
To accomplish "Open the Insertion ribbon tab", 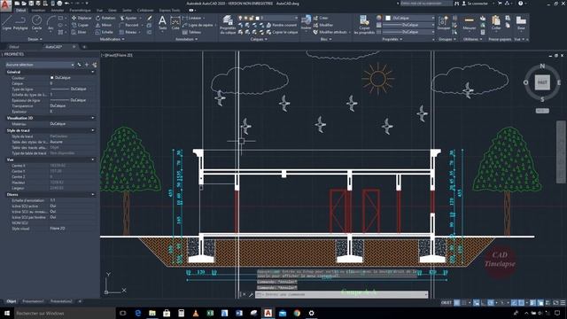I will [x=38, y=11].
